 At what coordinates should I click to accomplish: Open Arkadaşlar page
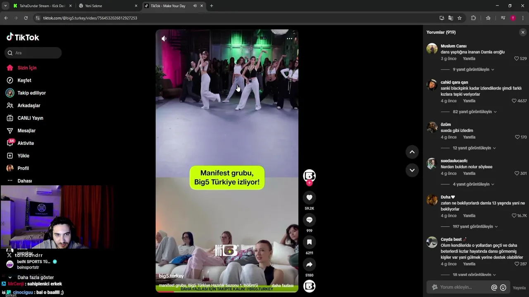click(29, 106)
